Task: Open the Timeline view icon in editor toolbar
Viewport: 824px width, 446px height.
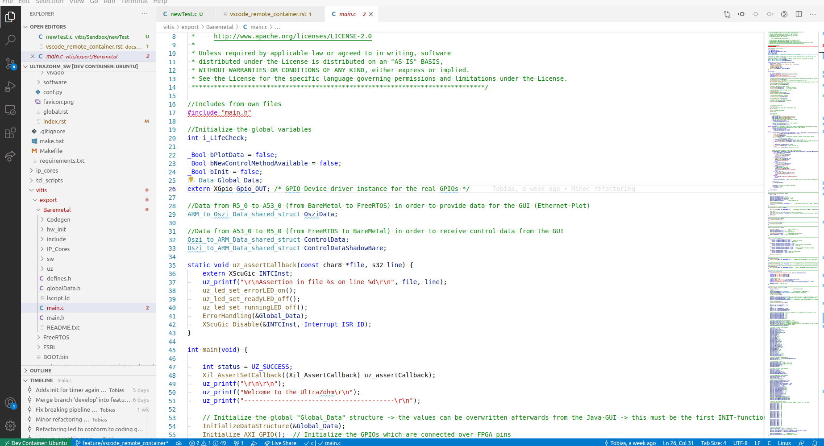Action: coord(784,14)
